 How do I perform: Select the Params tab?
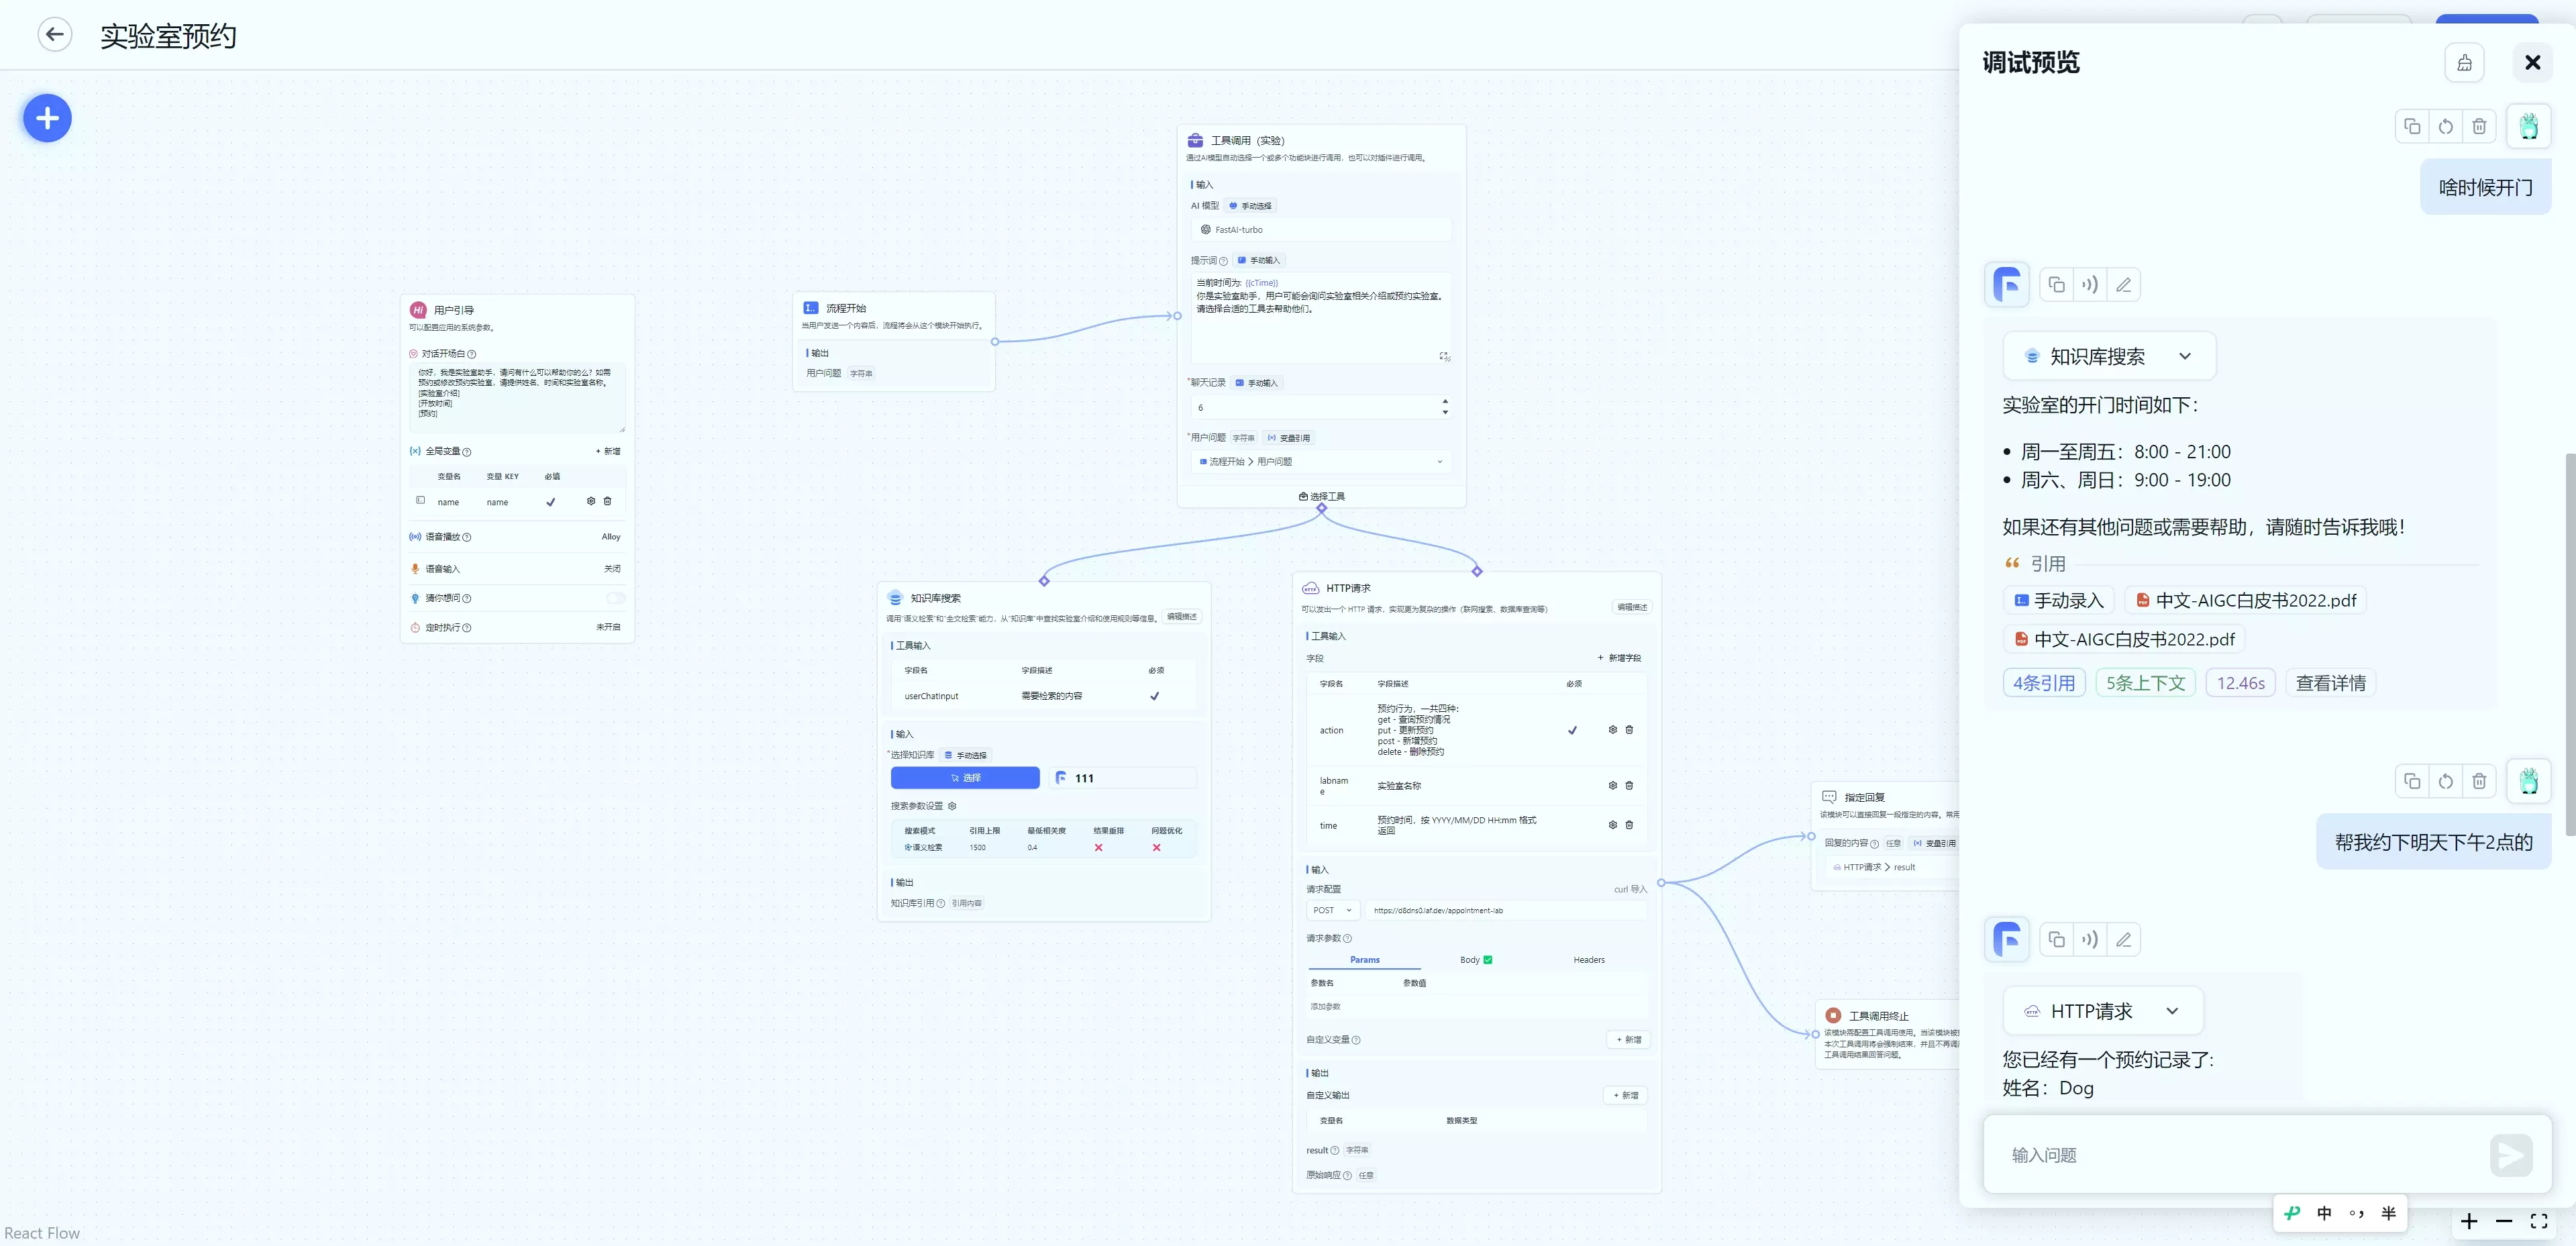[1364, 960]
